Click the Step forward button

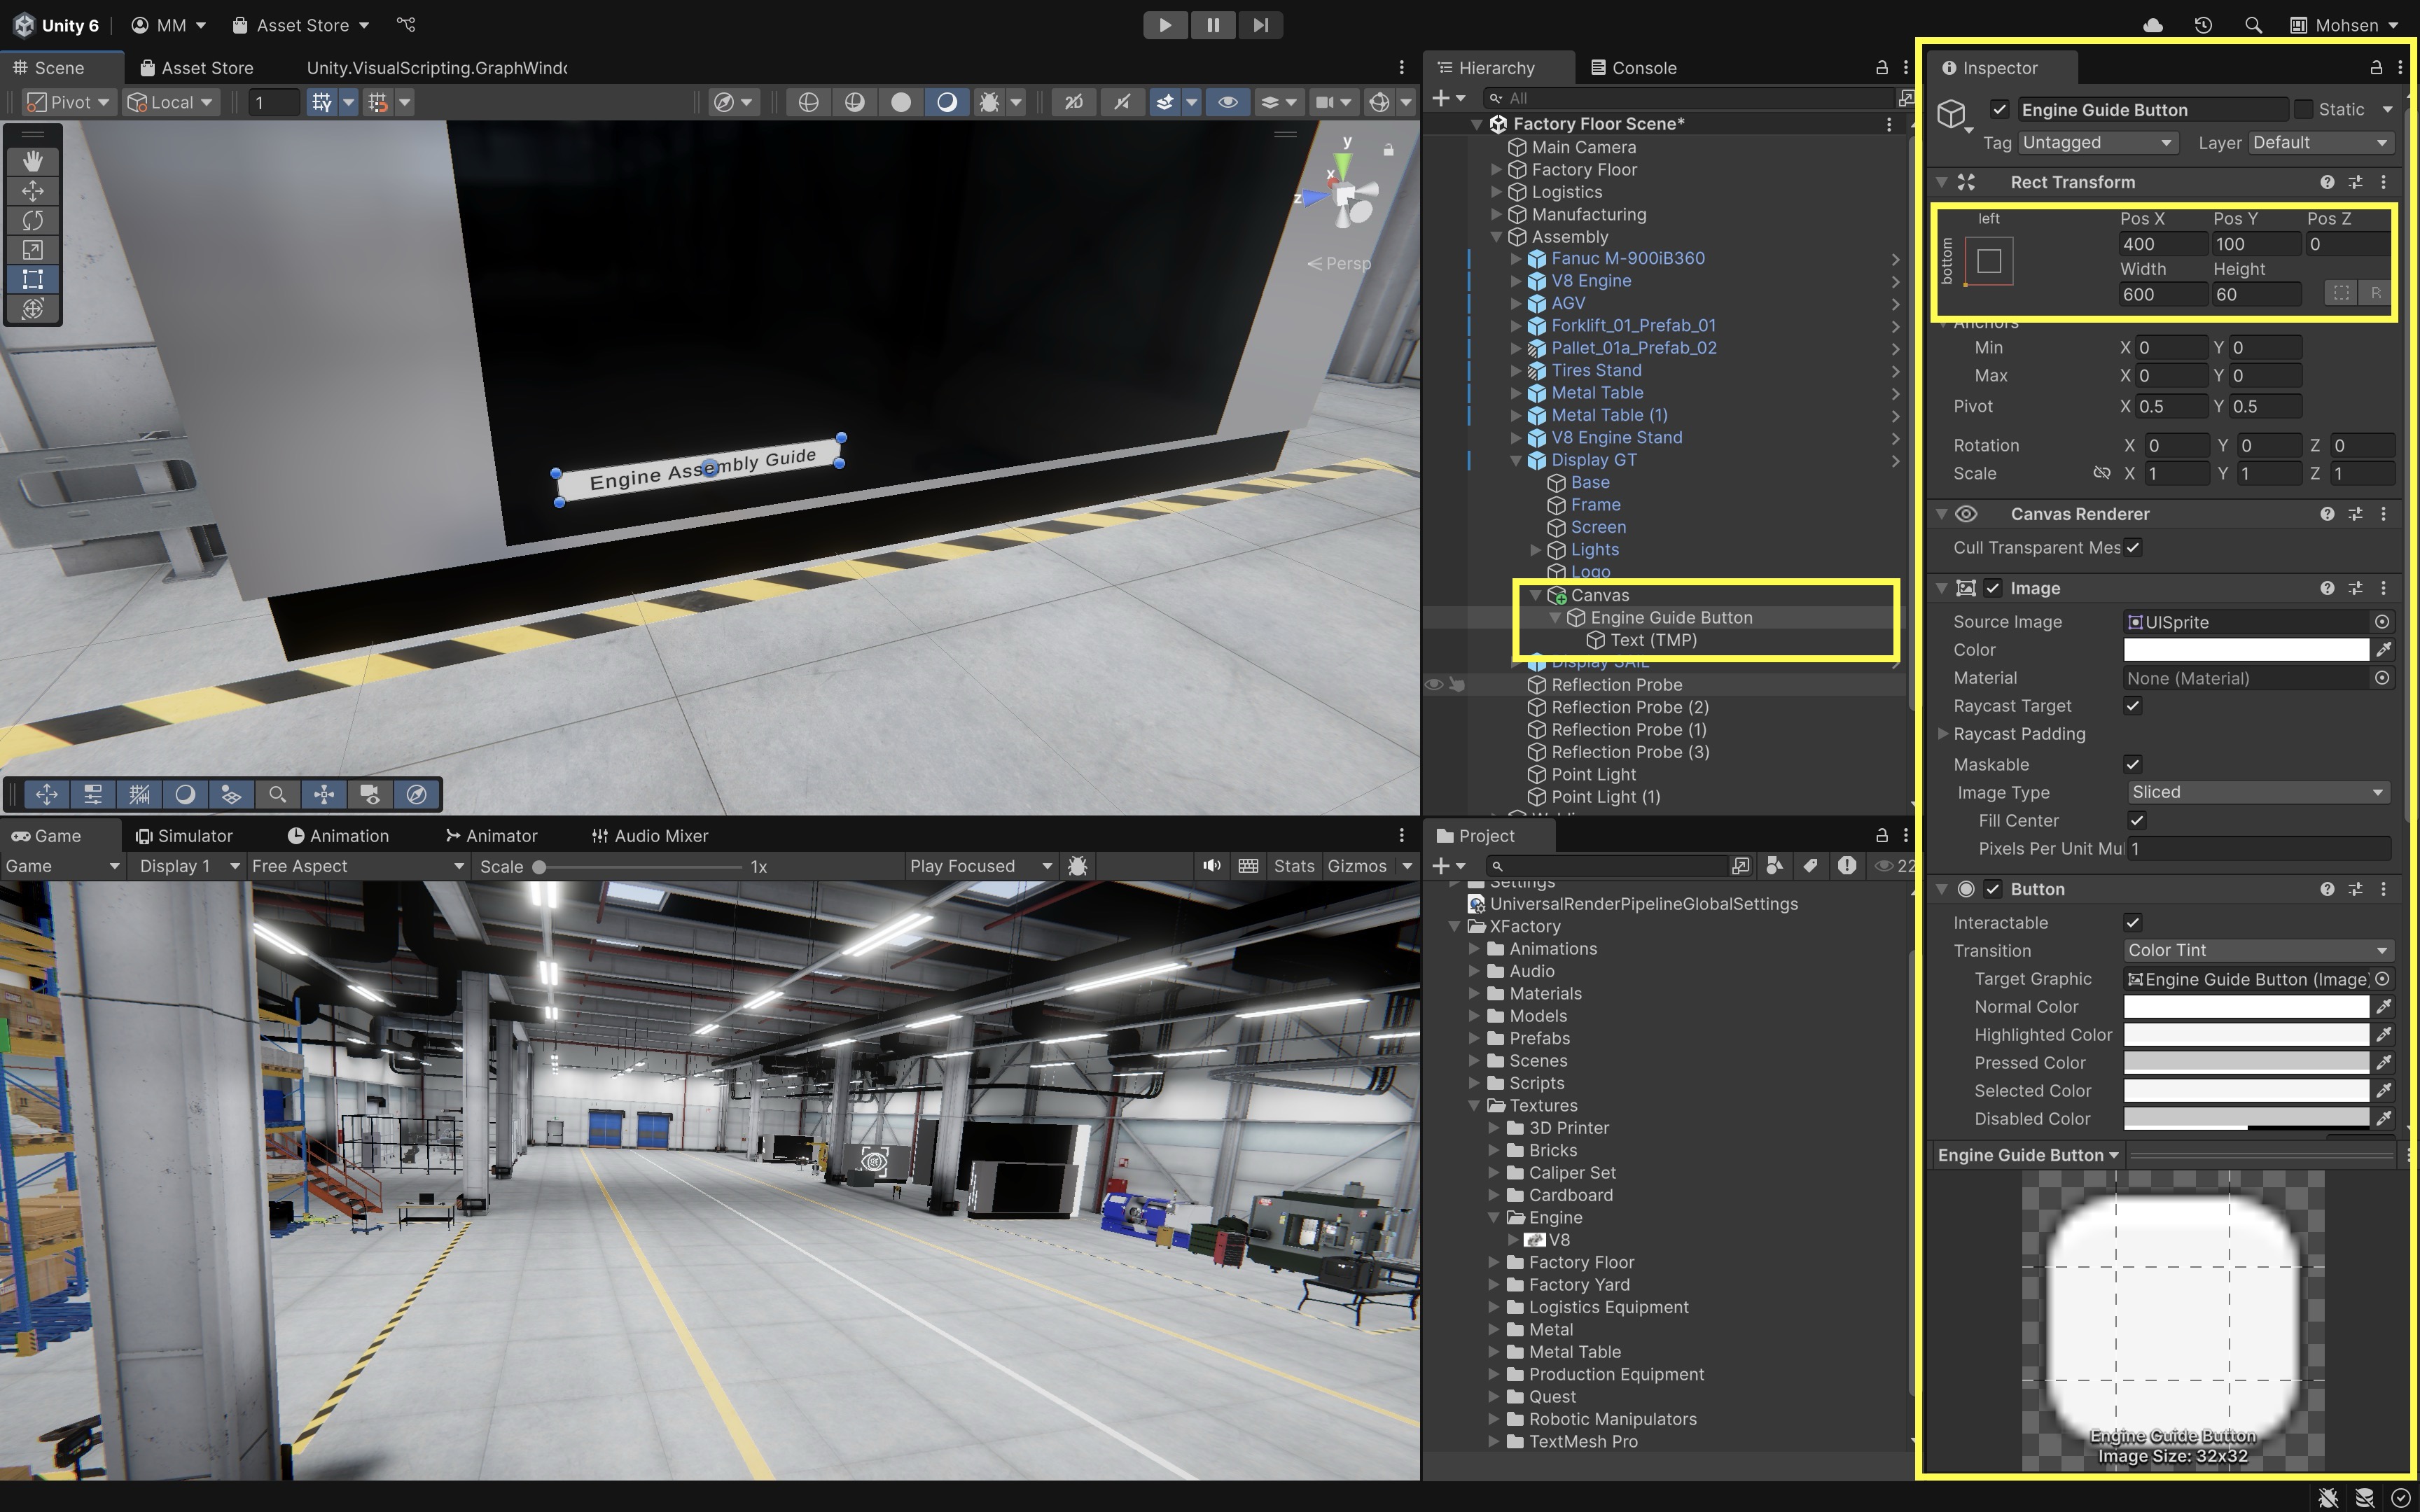pyautogui.click(x=1260, y=25)
